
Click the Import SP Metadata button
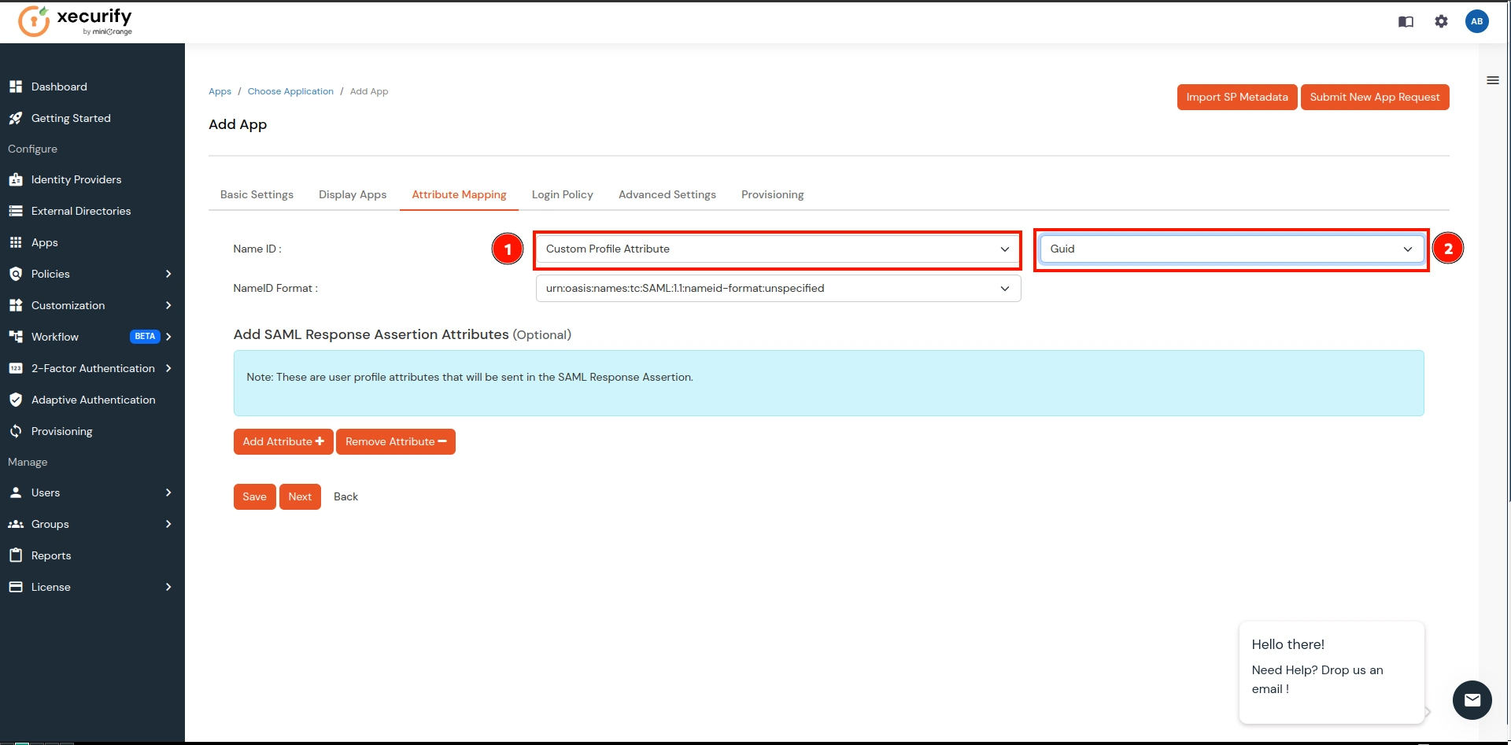point(1236,97)
